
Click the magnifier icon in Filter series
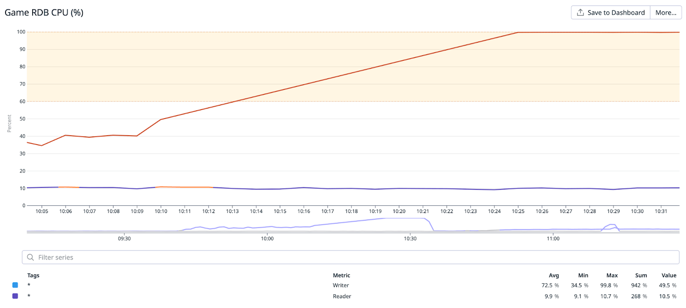tap(30, 257)
